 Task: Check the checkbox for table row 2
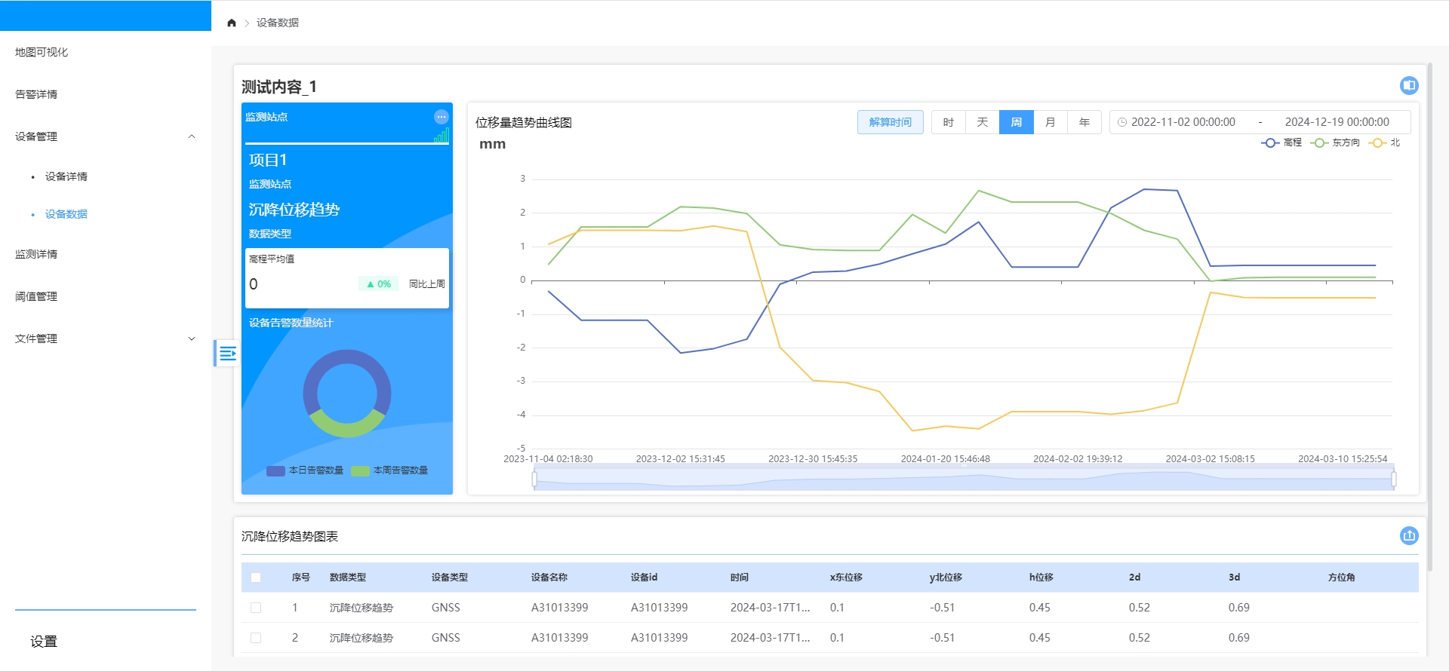[x=256, y=638]
